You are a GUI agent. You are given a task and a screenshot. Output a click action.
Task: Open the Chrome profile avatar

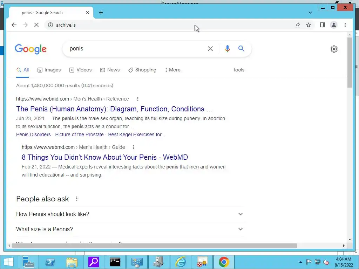click(334, 25)
